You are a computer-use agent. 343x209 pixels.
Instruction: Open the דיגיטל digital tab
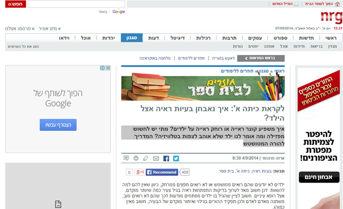[178, 38]
